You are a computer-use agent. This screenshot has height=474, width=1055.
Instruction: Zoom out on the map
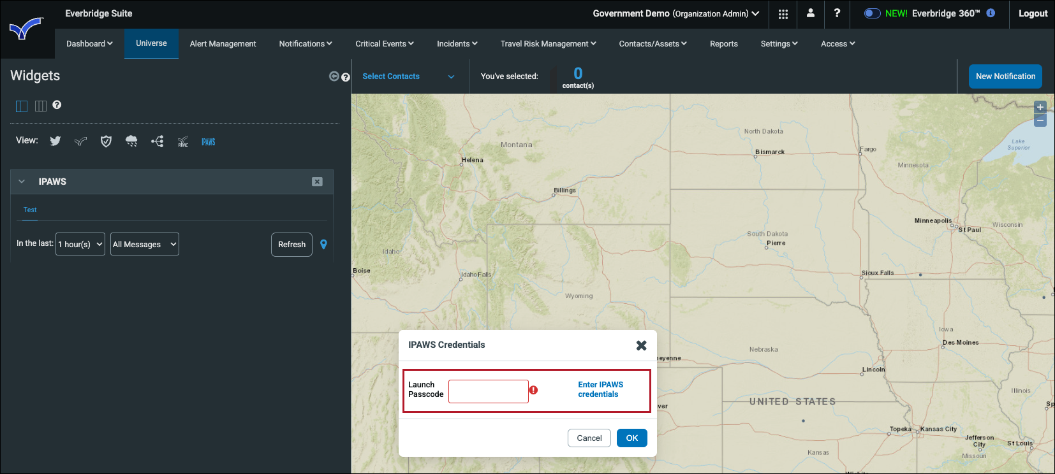[x=1040, y=120]
